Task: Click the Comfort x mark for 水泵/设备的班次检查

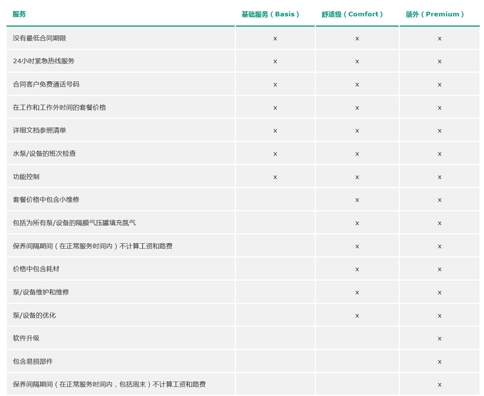Action: [357, 154]
